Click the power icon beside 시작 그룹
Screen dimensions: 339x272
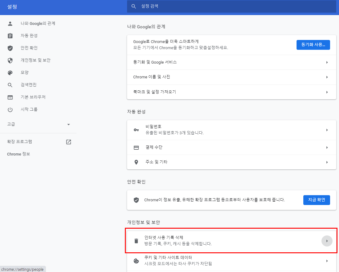(x=10, y=109)
